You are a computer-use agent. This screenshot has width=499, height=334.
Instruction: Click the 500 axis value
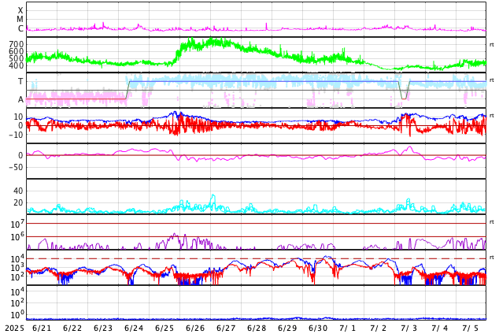pos(17,58)
